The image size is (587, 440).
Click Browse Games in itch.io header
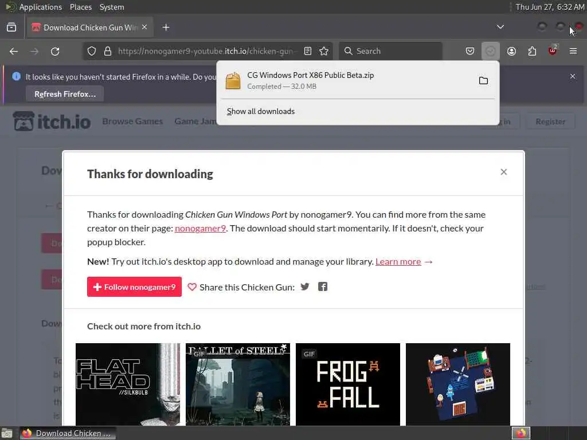132,121
